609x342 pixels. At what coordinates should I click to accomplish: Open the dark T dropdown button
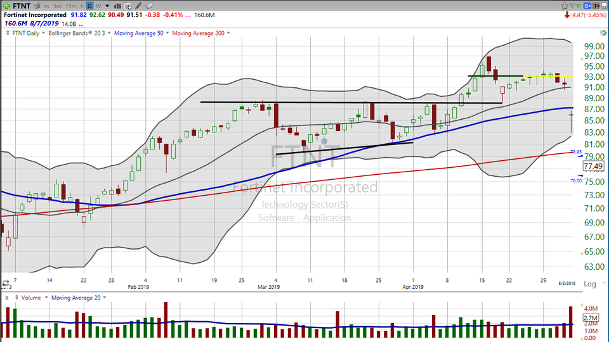click(596, 6)
